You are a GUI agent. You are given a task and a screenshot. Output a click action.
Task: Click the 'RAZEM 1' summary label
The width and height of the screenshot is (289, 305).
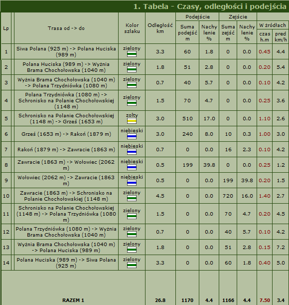[x=73, y=300]
